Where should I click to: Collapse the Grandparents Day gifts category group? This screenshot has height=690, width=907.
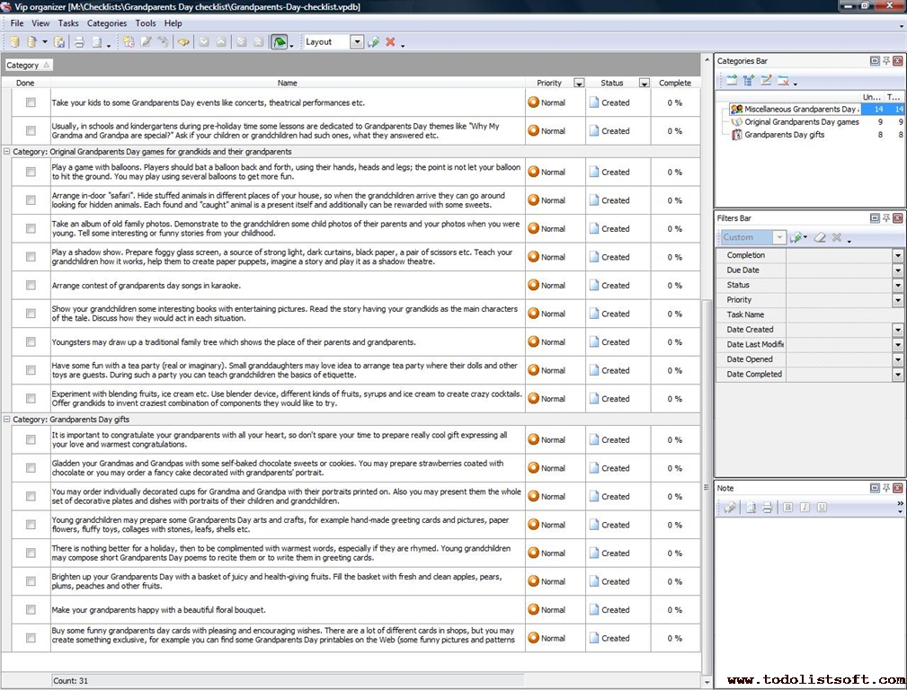point(6,419)
